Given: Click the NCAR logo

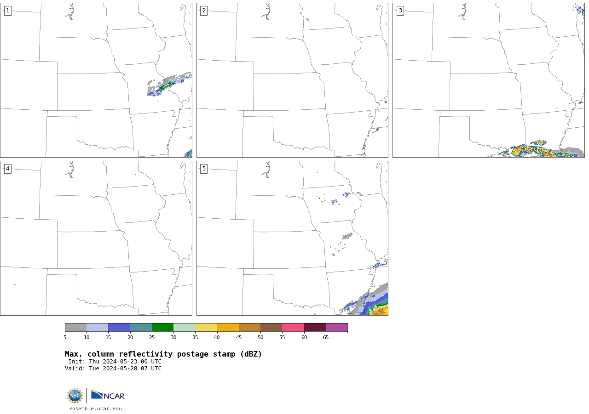Looking at the screenshot, I should (x=108, y=395).
